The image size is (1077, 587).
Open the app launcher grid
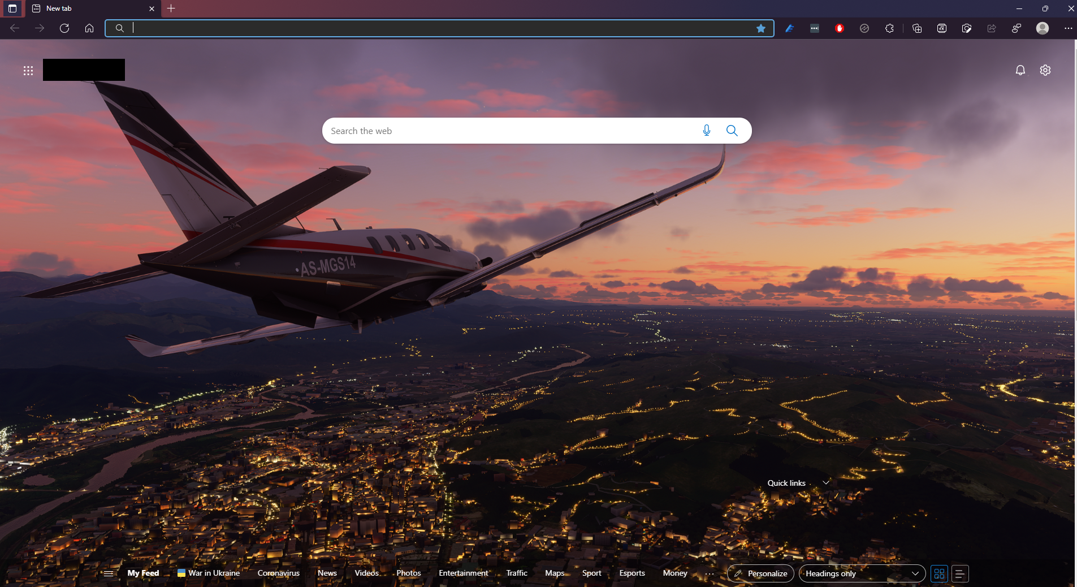[28, 71]
